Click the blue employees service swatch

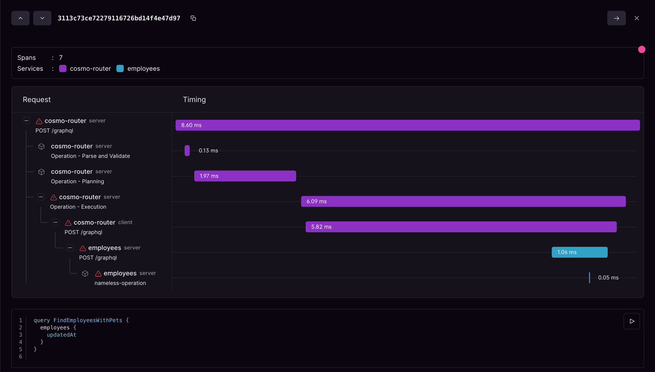coord(120,69)
